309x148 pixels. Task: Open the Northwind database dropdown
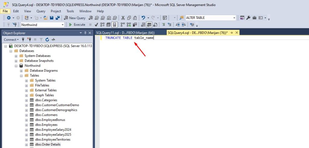tap(62, 25)
